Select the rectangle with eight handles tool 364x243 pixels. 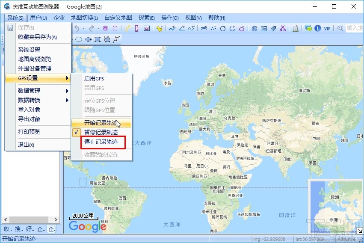pyautogui.click(x=107, y=39)
